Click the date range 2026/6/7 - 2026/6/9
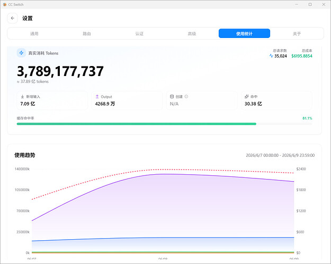 coord(280,155)
